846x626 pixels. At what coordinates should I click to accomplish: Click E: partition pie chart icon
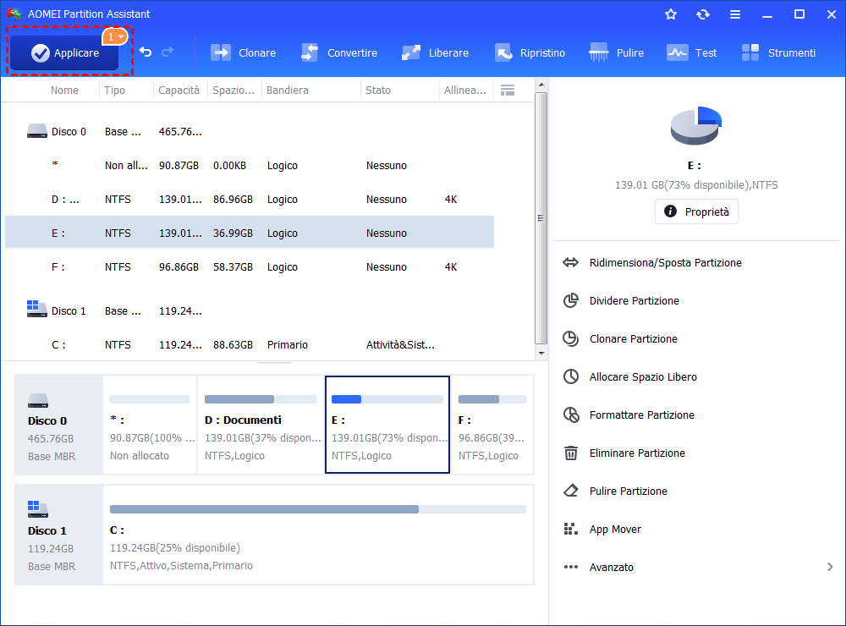(x=696, y=126)
